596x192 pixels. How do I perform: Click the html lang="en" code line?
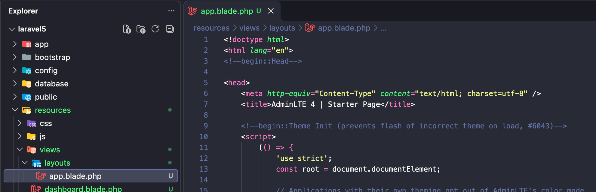click(258, 50)
